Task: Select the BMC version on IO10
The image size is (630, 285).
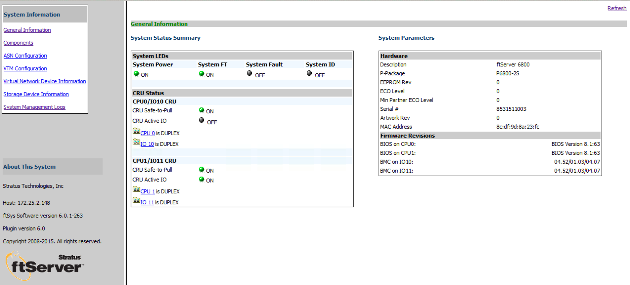Action: 577,162
